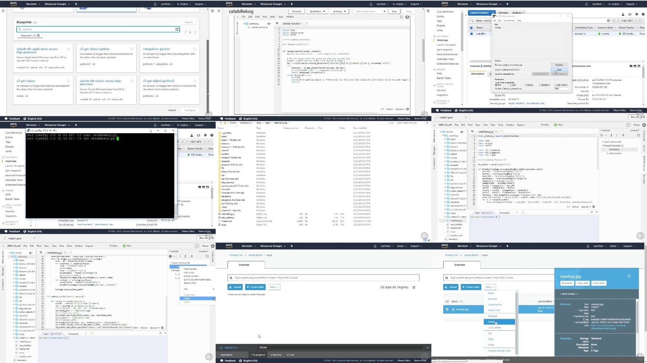Open the EC2 Actions dropdown beside Connect

[x=518, y=13]
